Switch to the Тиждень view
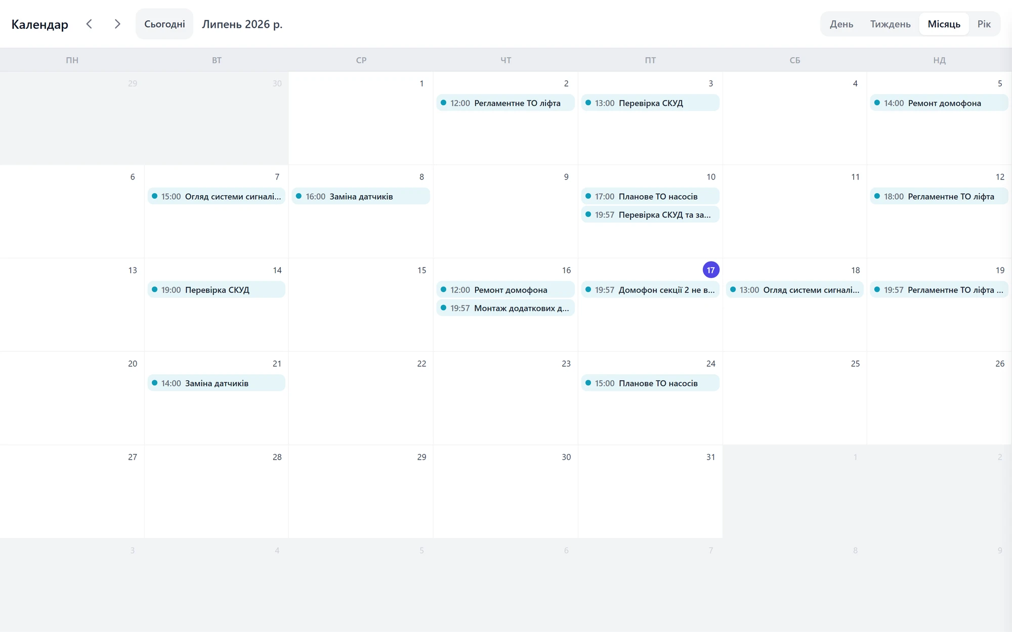 click(890, 24)
